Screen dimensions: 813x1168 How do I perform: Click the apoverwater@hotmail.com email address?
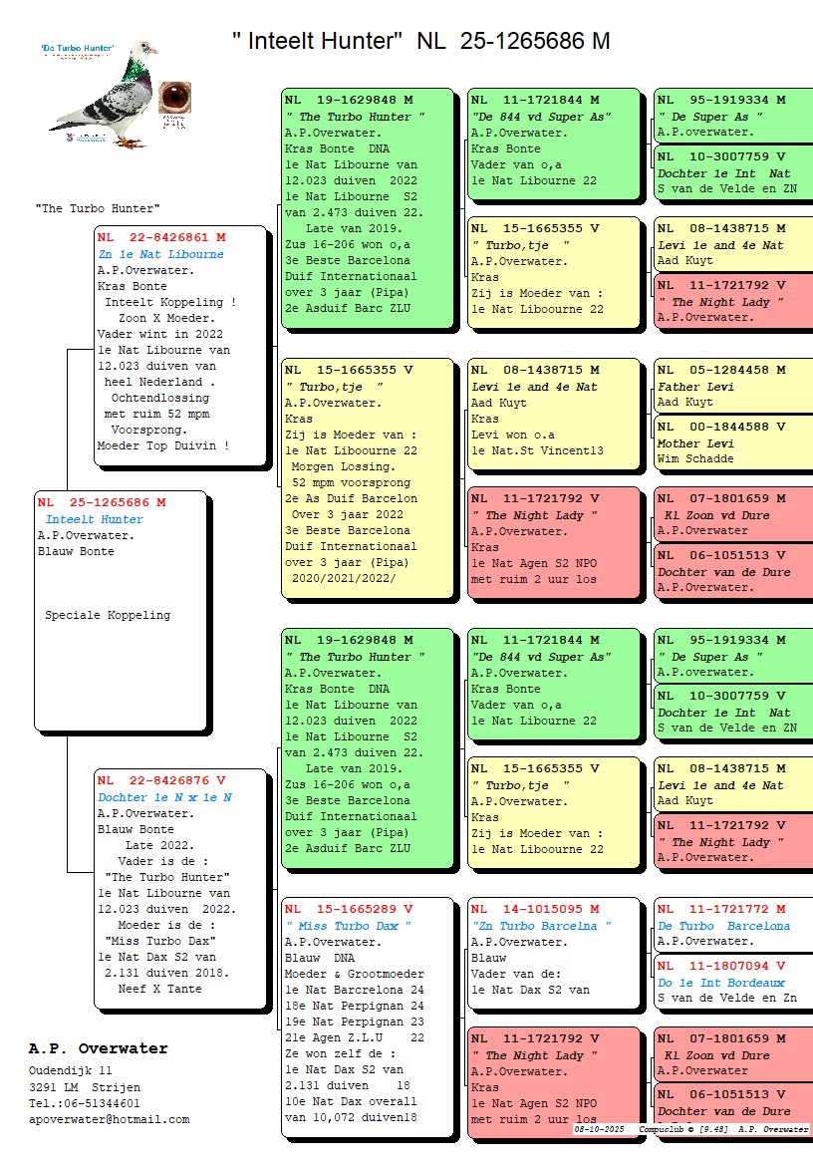tap(110, 1119)
